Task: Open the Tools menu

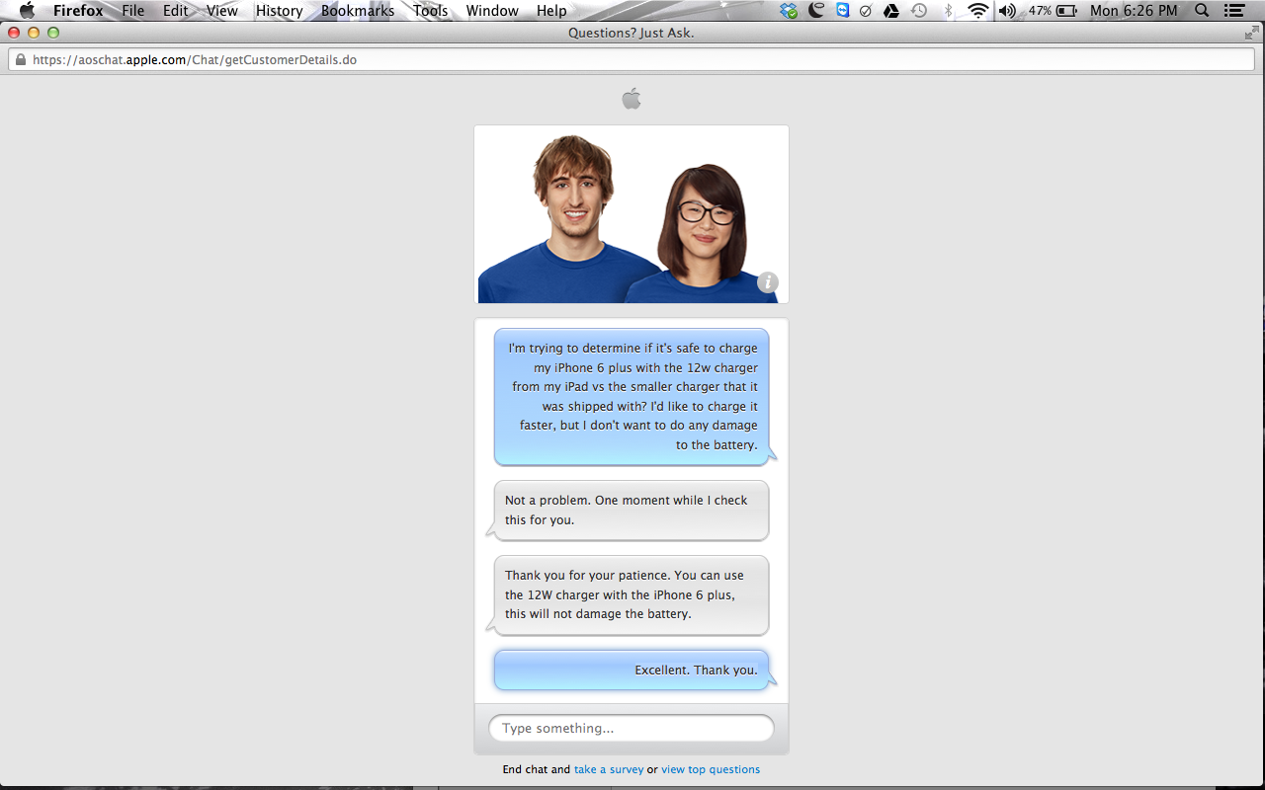Action: tap(430, 11)
